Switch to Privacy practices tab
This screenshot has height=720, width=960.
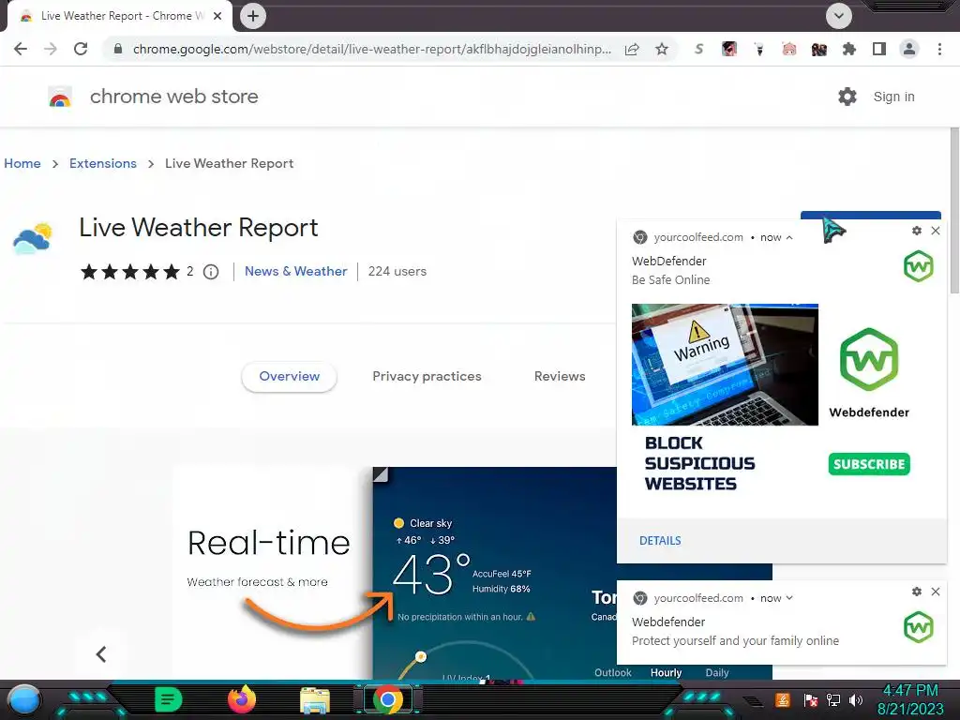pyautogui.click(x=427, y=377)
